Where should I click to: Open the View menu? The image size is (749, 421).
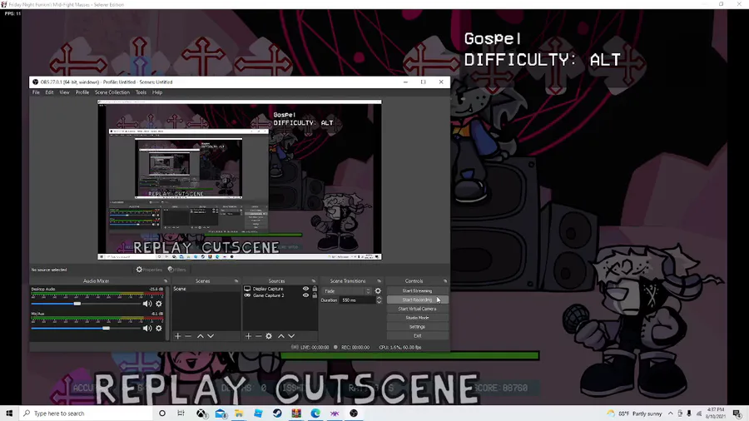coord(64,92)
